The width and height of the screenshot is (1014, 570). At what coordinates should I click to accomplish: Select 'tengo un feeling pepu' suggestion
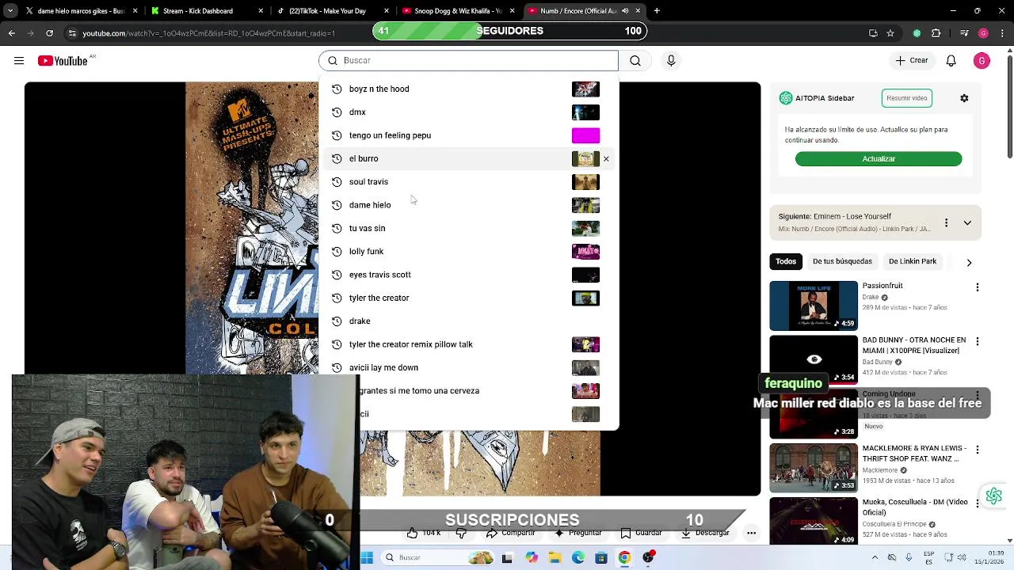tap(468, 135)
